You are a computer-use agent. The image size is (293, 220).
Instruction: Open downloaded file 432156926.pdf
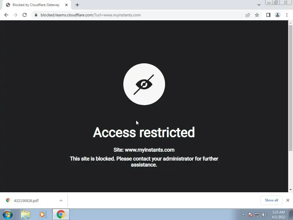click(x=26, y=201)
